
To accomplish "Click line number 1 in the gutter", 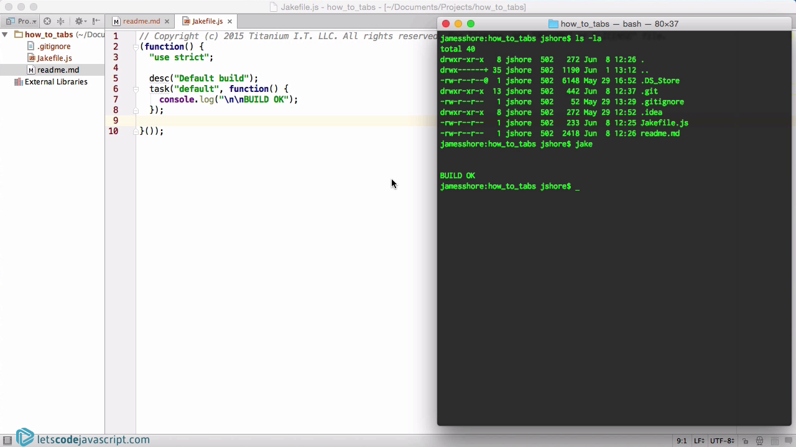I will pyautogui.click(x=115, y=36).
